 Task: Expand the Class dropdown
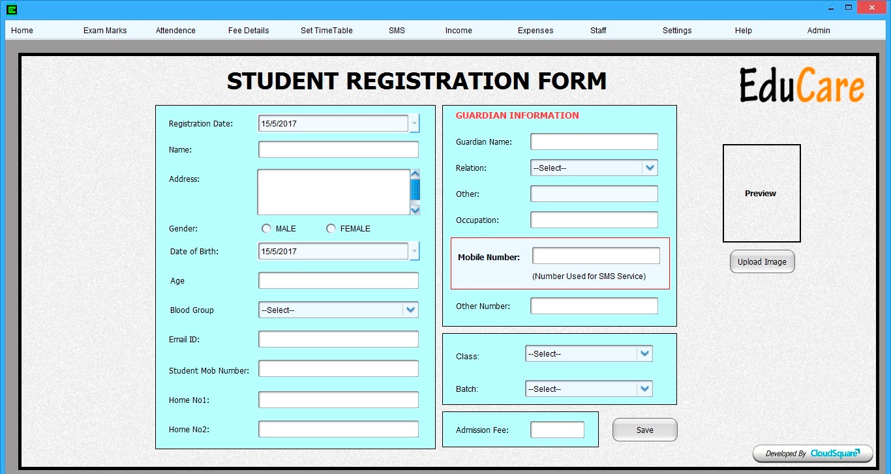click(644, 353)
